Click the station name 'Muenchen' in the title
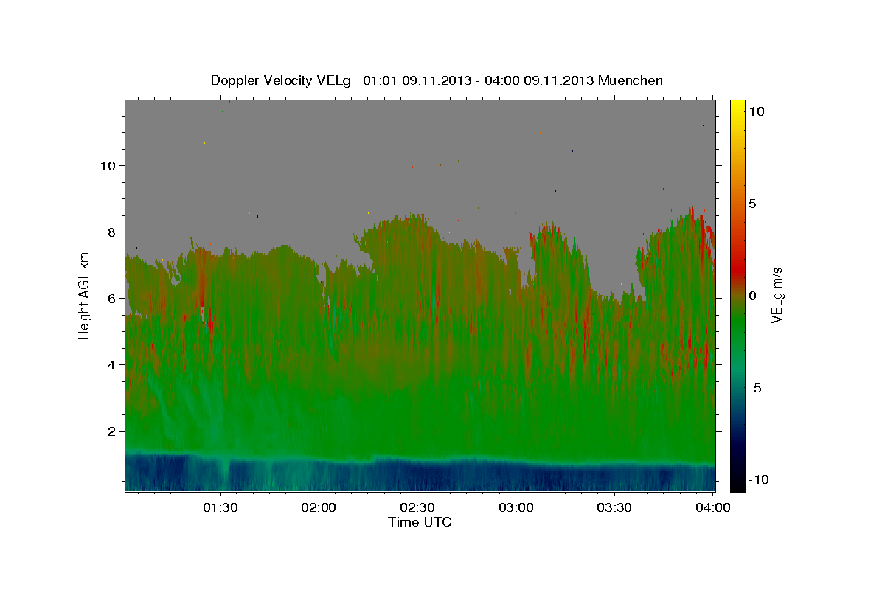This screenshot has width=885, height=590. click(x=631, y=80)
